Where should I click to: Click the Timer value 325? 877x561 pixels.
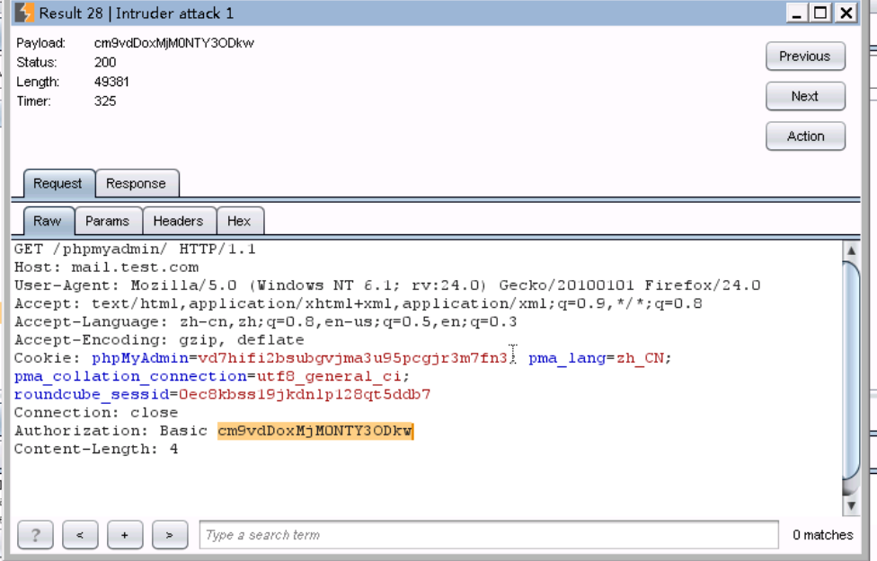(x=105, y=101)
